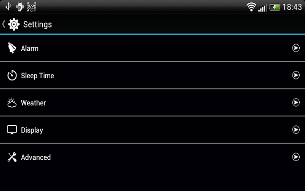Expand Weather settings via arrow
Screen dimensions: 305x191
(296, 102)
